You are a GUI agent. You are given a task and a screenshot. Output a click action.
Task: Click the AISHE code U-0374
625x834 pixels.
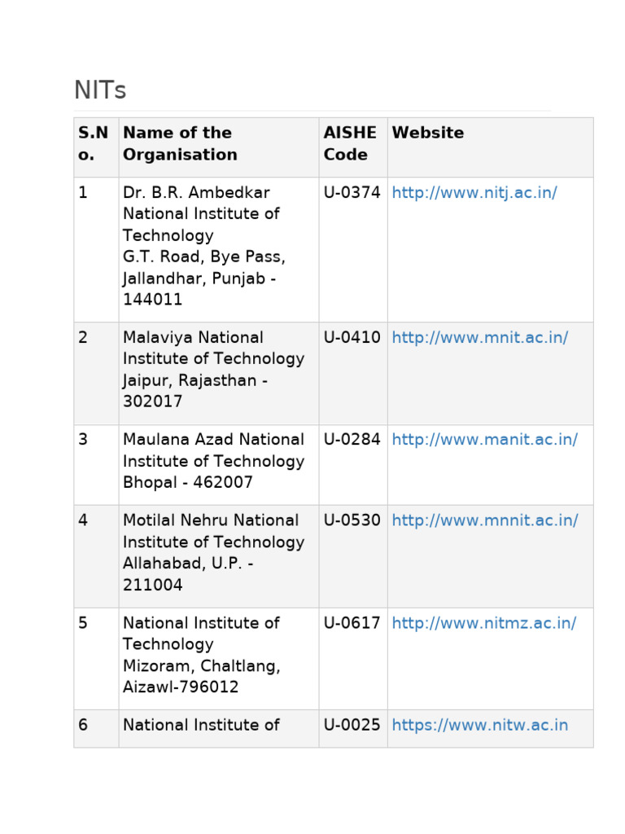click(x=352, y=193)
